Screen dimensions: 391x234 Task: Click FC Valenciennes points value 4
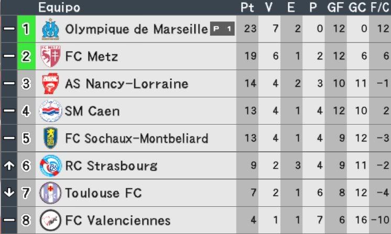point(253,220)
